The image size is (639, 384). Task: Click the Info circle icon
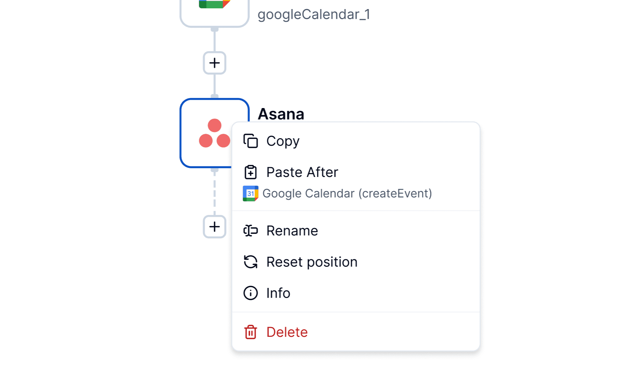coord(251,293)
